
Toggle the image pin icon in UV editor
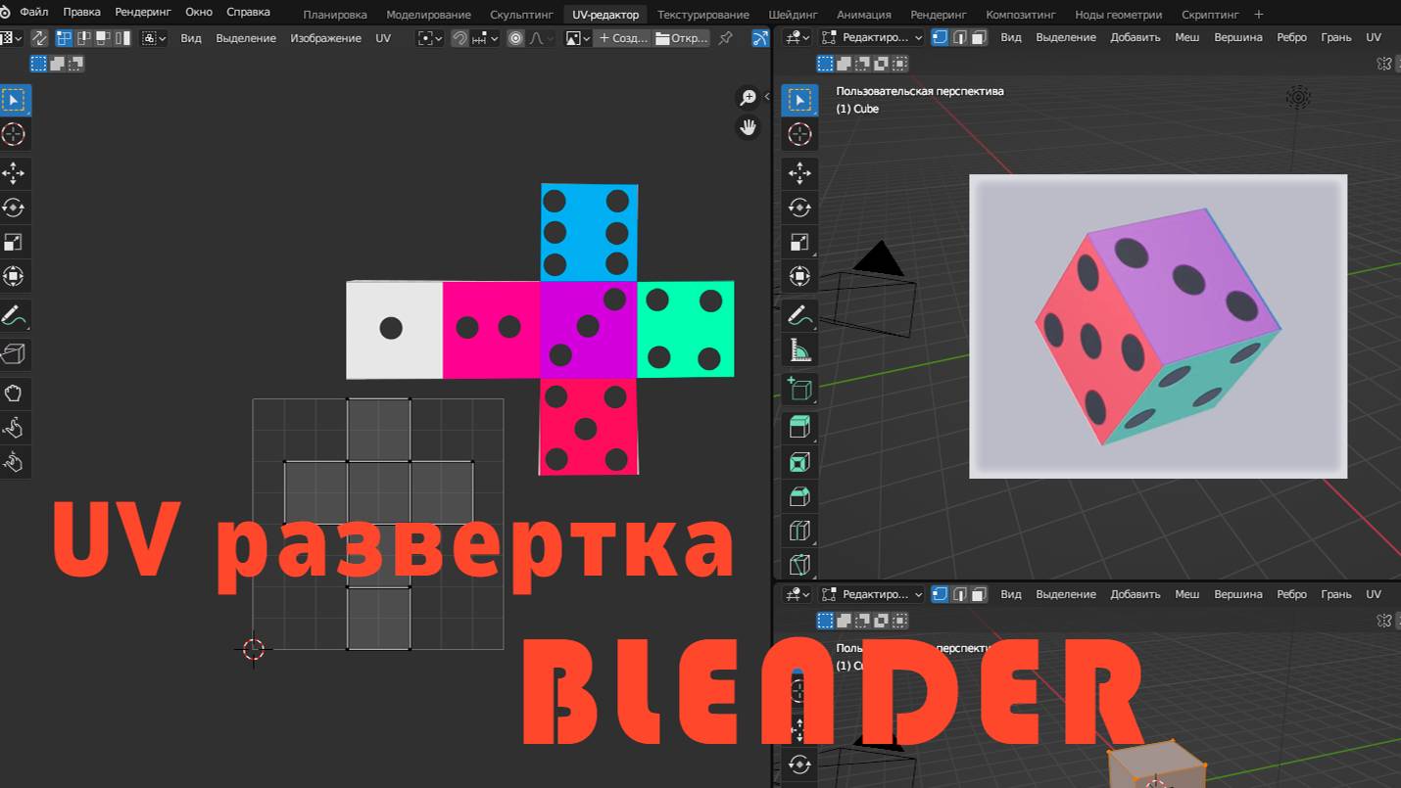pos(725,38)
